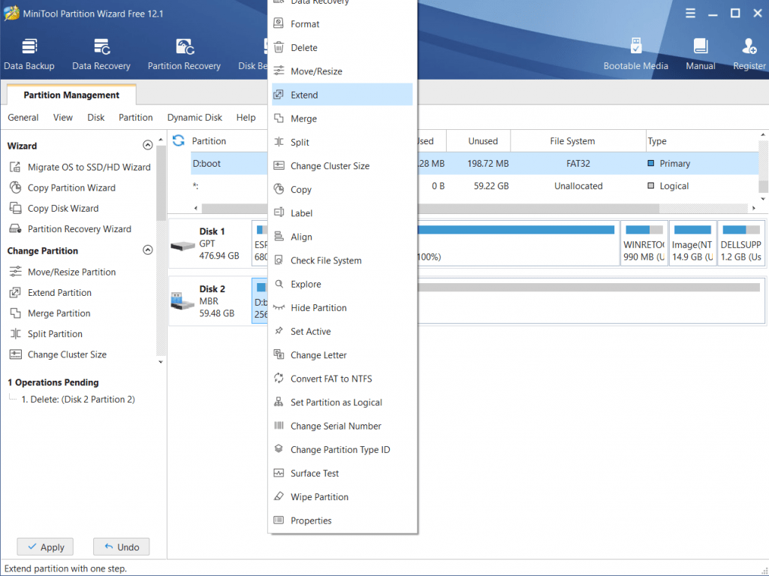Start Migrate OS to SSD/HD Wizard

pyautogui.click(x=80, y=167)
